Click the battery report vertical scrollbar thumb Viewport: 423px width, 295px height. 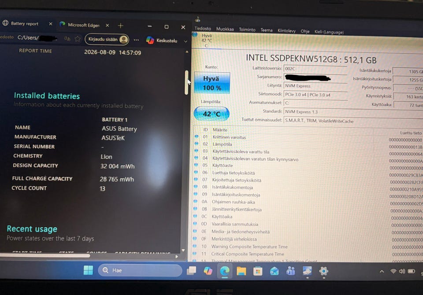click(186, 82)
